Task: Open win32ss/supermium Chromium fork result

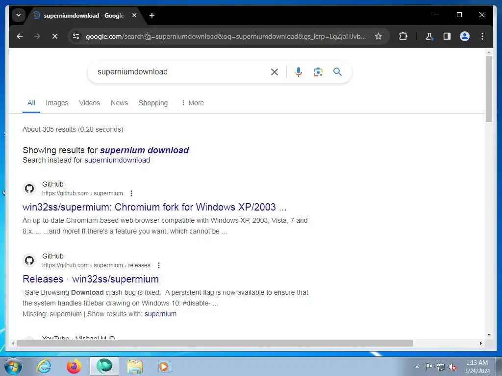Action: (x=154, y=207)
